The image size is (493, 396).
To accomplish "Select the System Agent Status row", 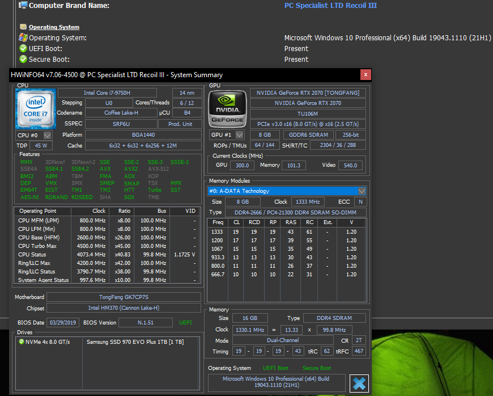I will [107, 280].
